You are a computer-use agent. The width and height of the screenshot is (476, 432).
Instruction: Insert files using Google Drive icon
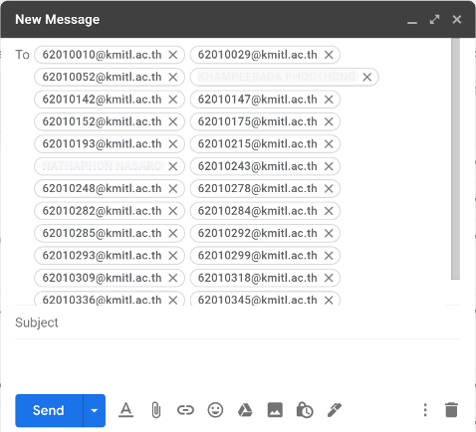pyautogui.click(x=245, y=410)
